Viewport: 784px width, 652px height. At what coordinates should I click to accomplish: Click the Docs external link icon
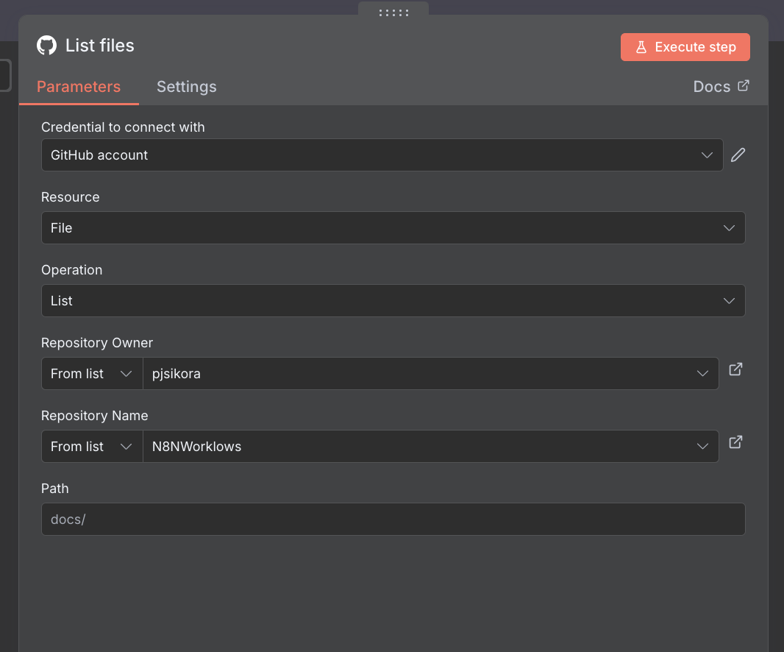coord(744,86)
